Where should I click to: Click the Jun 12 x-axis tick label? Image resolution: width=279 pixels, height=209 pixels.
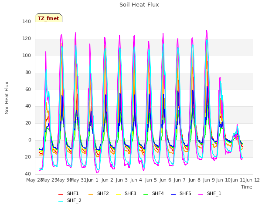point(252,180)
